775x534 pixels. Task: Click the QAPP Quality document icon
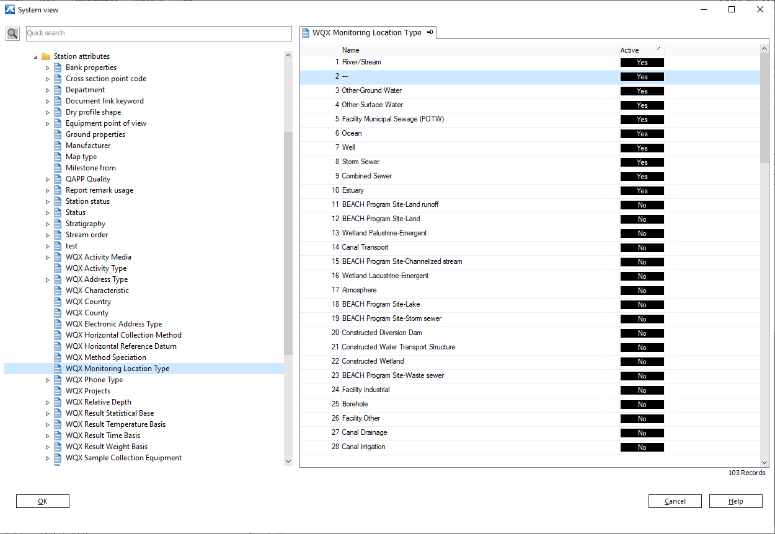pyautogui.click(x=58, y=179)
